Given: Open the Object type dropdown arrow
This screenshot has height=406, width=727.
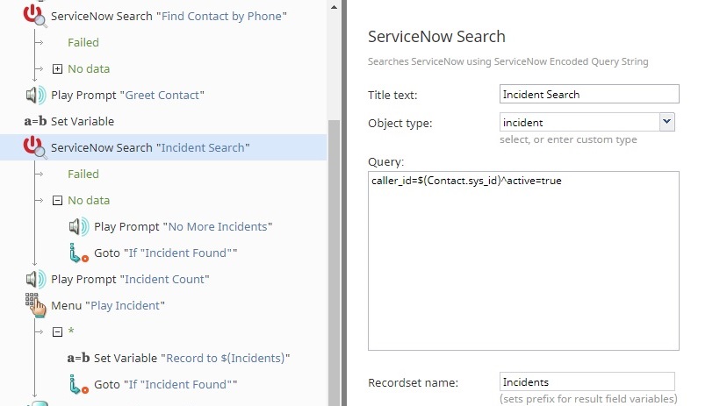Looking at the screenshot, I should tap(666, 122).
